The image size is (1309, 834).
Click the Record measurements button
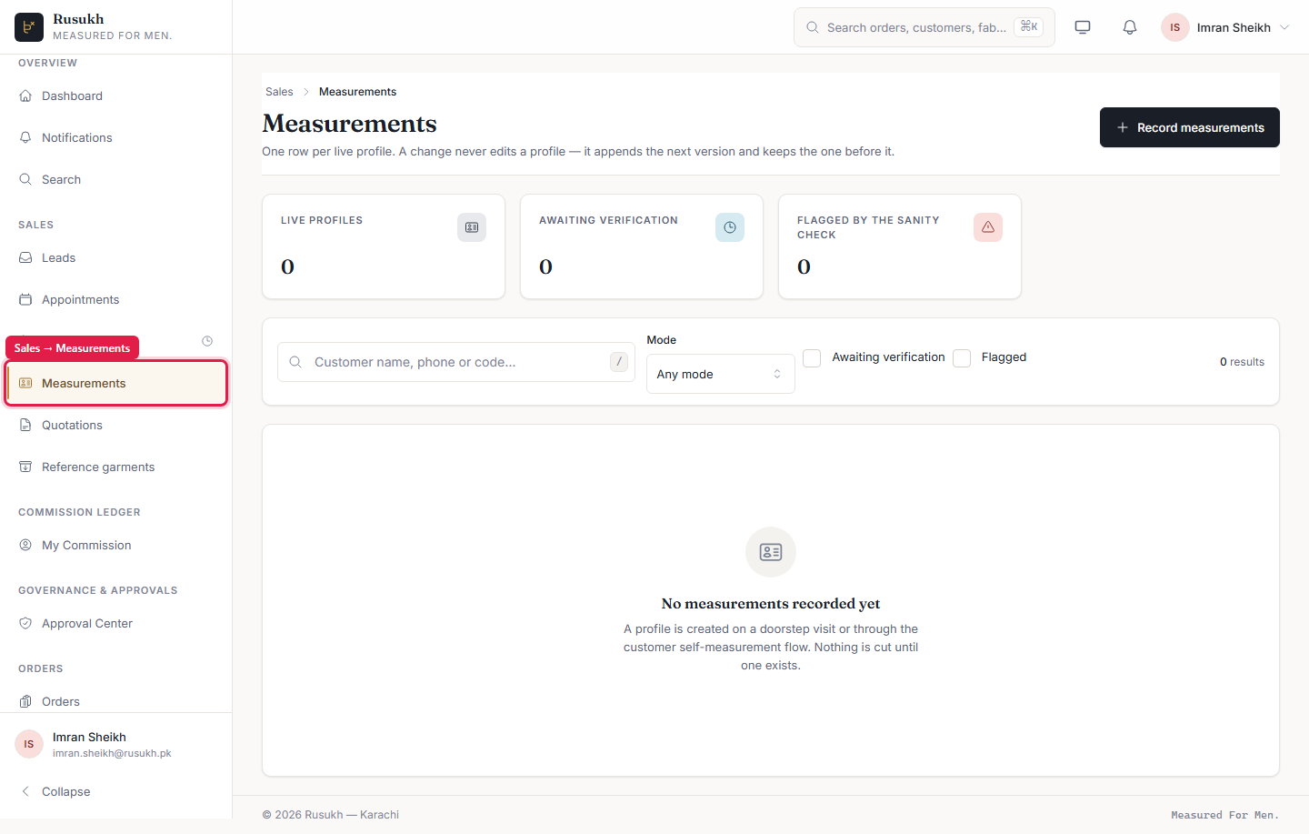coord(1189,127)
